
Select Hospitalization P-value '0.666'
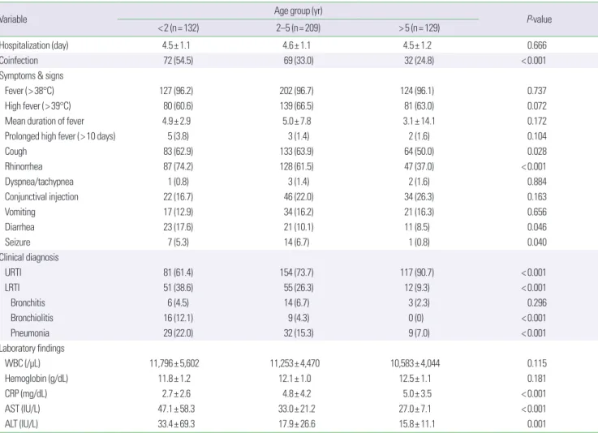click(537, 45)
